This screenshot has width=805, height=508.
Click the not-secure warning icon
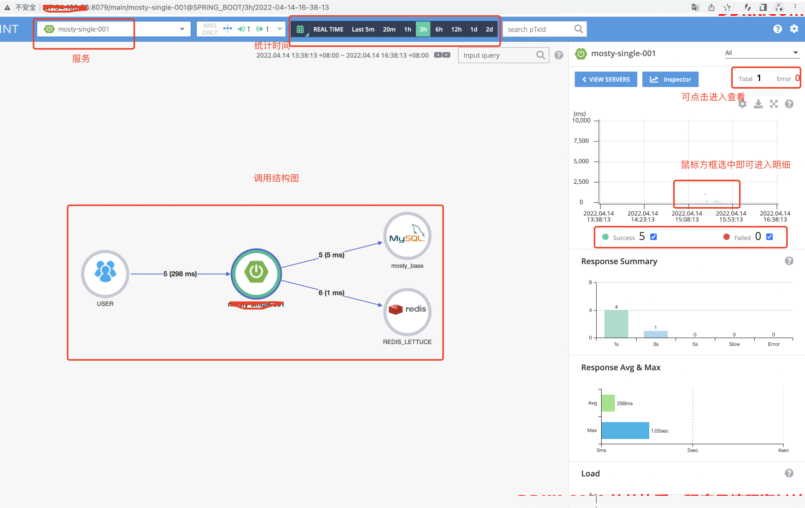(x=7, y=7)
